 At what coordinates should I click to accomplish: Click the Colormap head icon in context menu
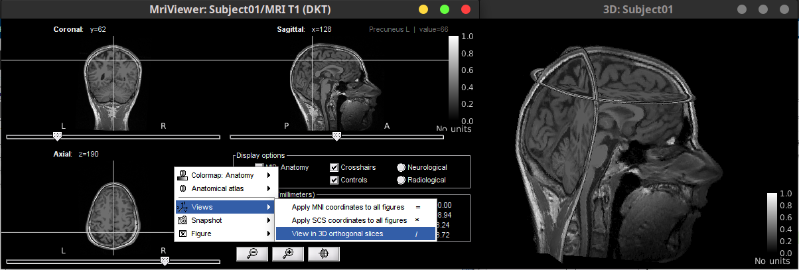pos(182,175)
